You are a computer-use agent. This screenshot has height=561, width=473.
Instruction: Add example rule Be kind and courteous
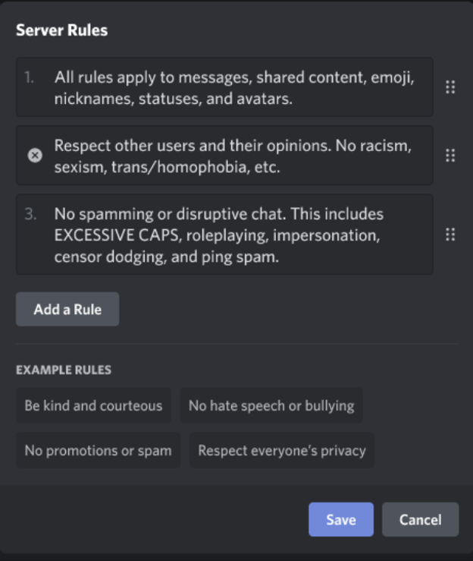pos(93,405)
